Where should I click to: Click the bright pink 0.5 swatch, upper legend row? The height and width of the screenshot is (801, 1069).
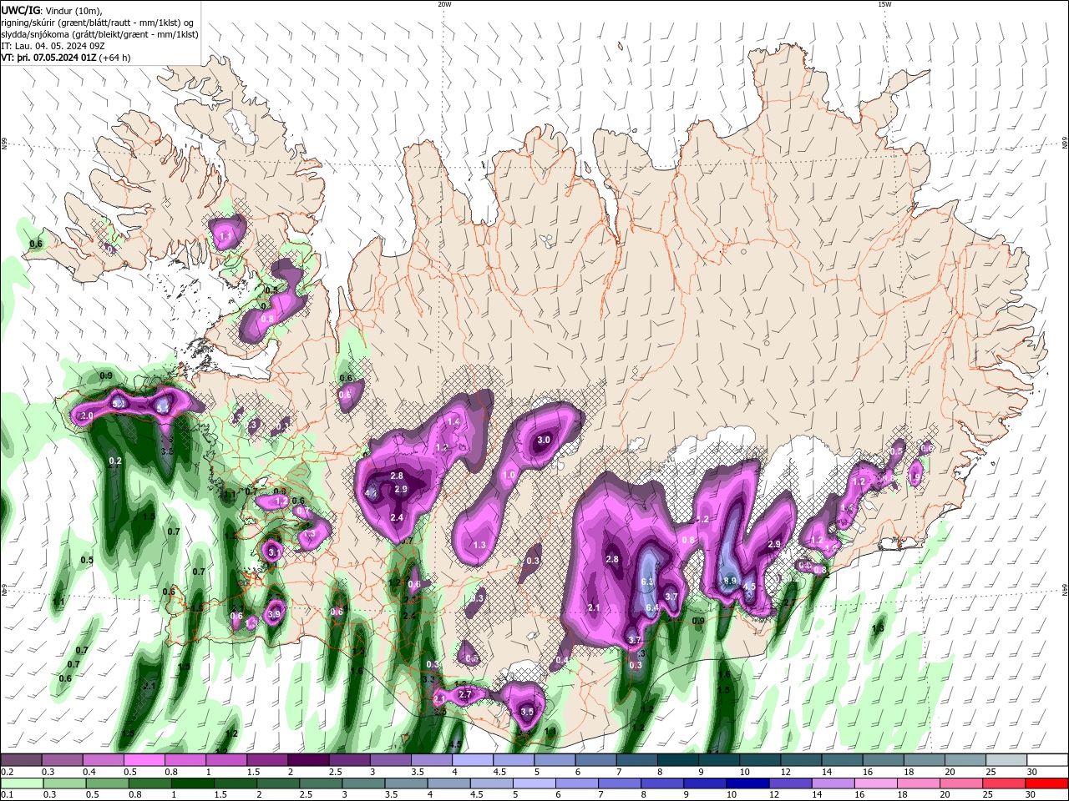point(144,760)
